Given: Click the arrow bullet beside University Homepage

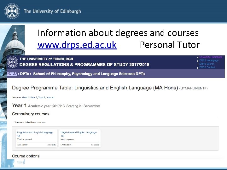Looking at the screenshot, I should 198,57.
